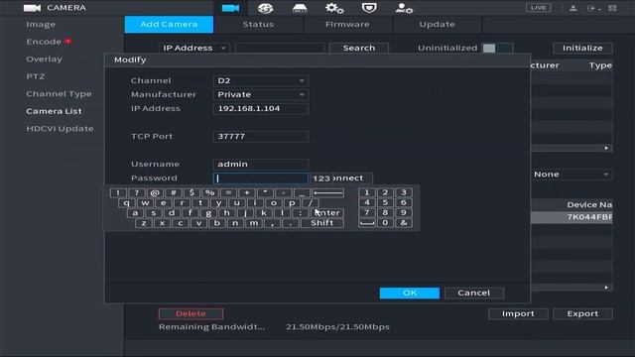Switch keyboard mode with the 123 key

[321, 178]
